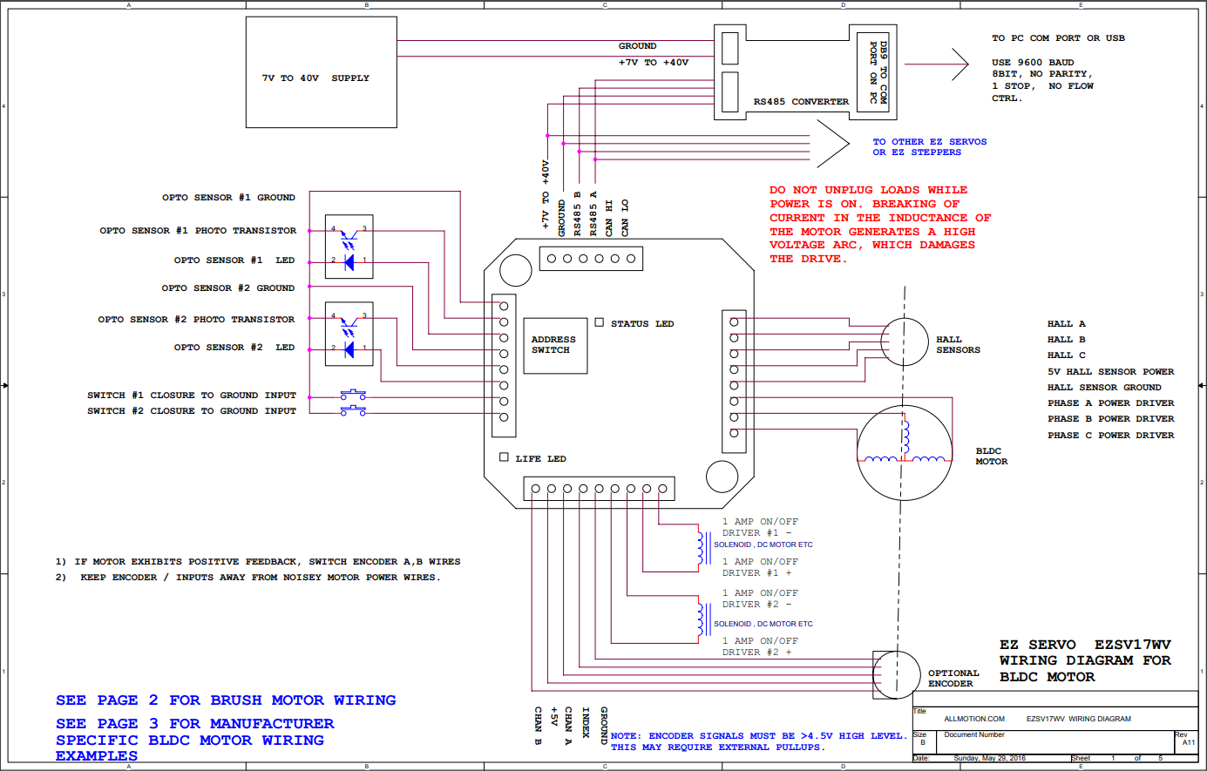This screenshot has width=1207, height=771.
Task: Select the Opto Sensor #1 optocoupler symbol
Action: 349,247
